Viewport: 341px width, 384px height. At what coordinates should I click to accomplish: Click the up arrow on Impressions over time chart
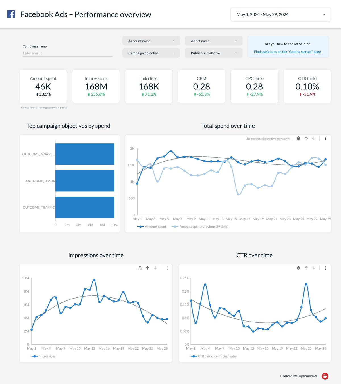(x=147, y=268)
